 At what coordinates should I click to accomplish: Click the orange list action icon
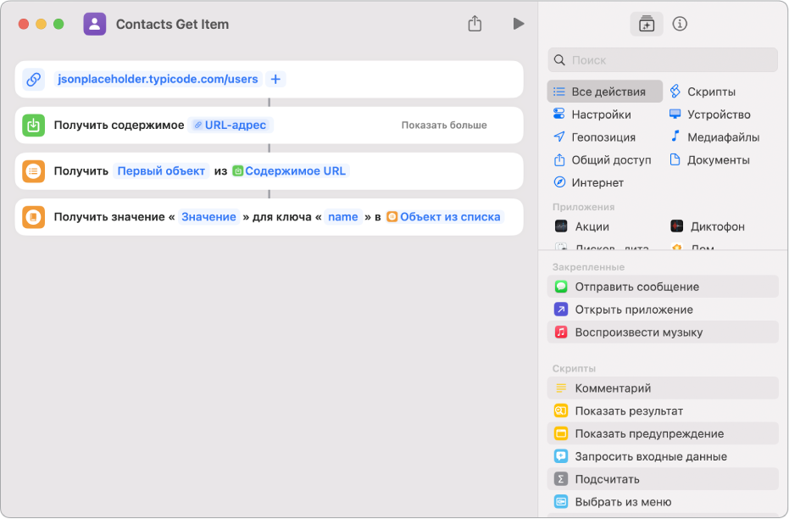[x=34, y=171]
